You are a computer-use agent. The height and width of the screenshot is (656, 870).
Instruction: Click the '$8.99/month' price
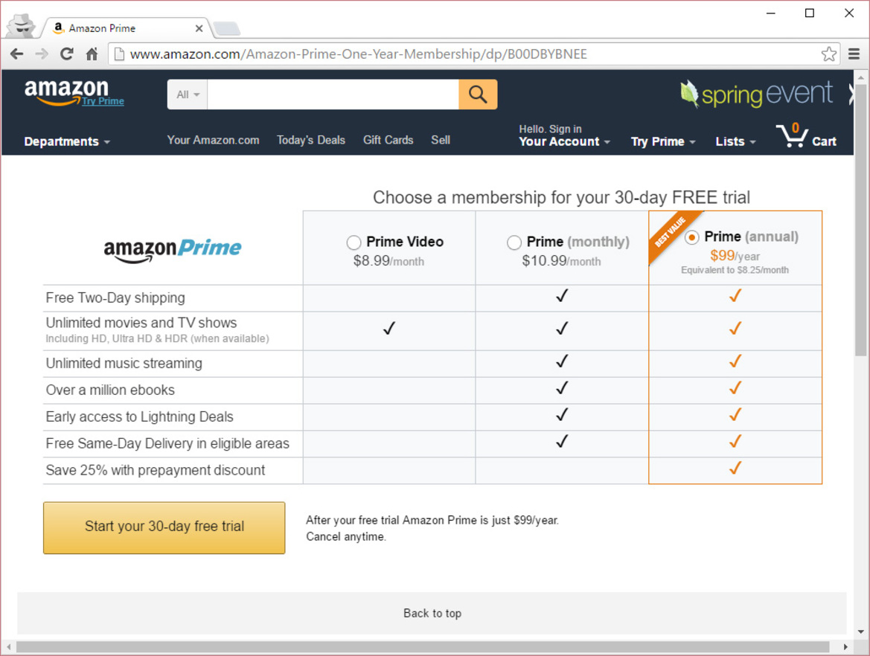tap(388, 260)
